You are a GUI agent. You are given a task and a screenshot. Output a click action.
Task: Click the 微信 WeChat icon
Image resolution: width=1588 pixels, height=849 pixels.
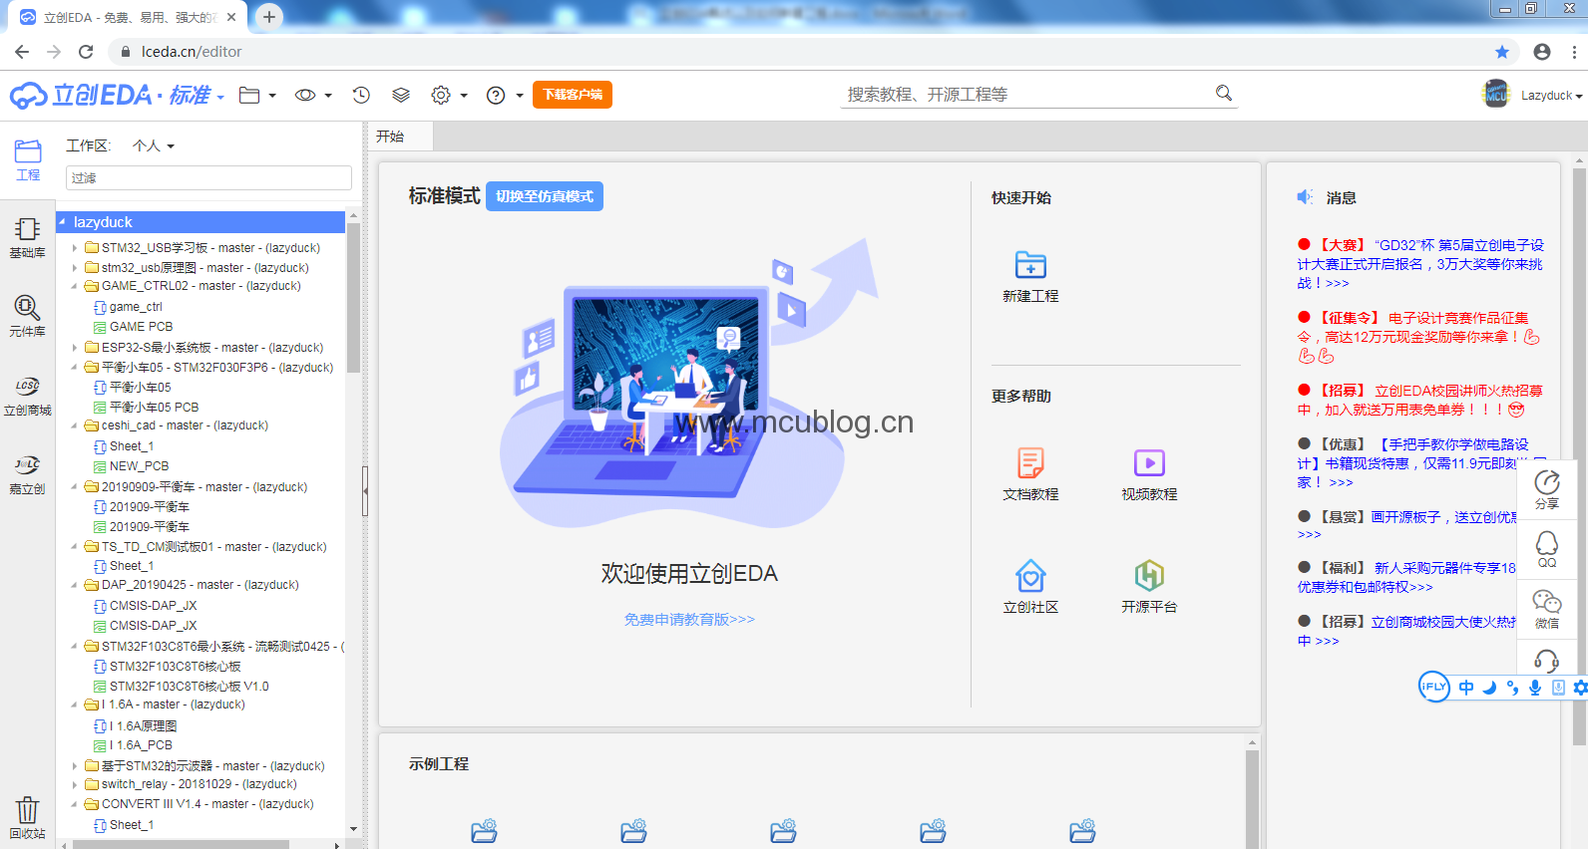tap(1547, 609)
